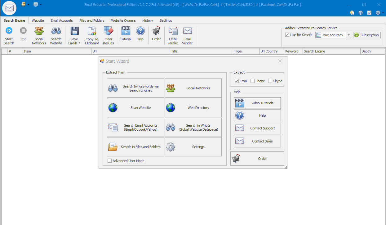386x225 pixels.
Task: Choose Socail Netowrks in the wizard
Action: tap(193, 88)
